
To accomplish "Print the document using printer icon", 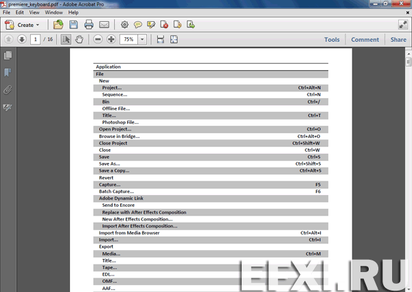I will pyautogui.click(x=89, y=25).
